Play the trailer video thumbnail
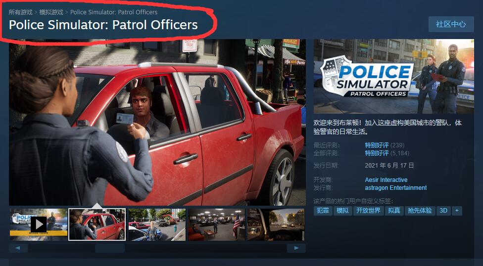483x266 pixels. tap(39, 224)
